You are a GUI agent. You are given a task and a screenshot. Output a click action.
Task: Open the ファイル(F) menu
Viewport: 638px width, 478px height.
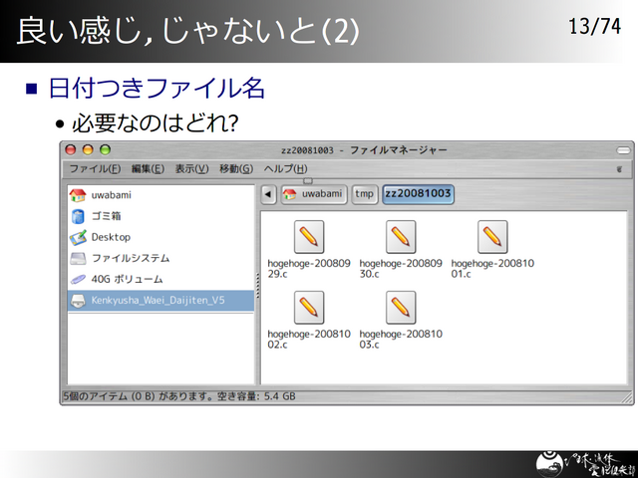pos(95,168)
